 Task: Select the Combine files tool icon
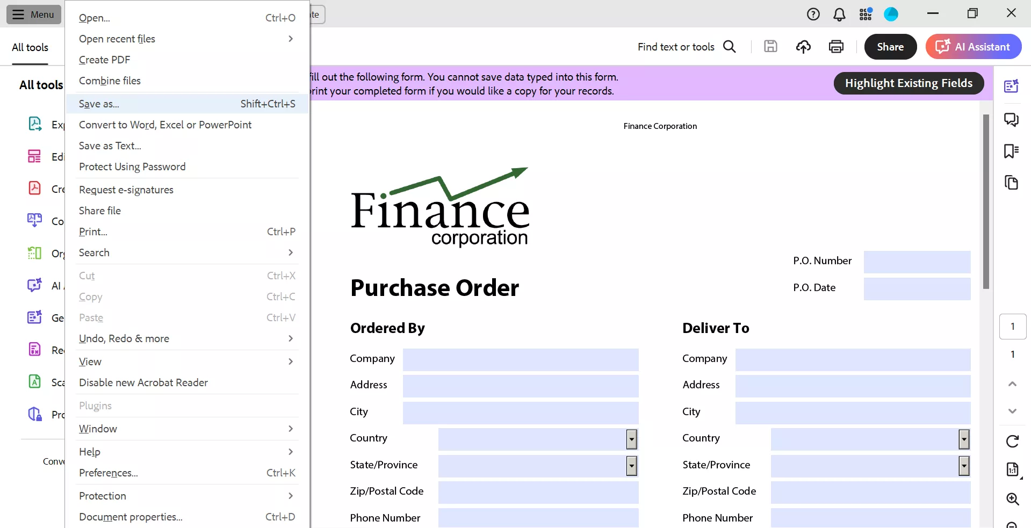tap(35, 220)
